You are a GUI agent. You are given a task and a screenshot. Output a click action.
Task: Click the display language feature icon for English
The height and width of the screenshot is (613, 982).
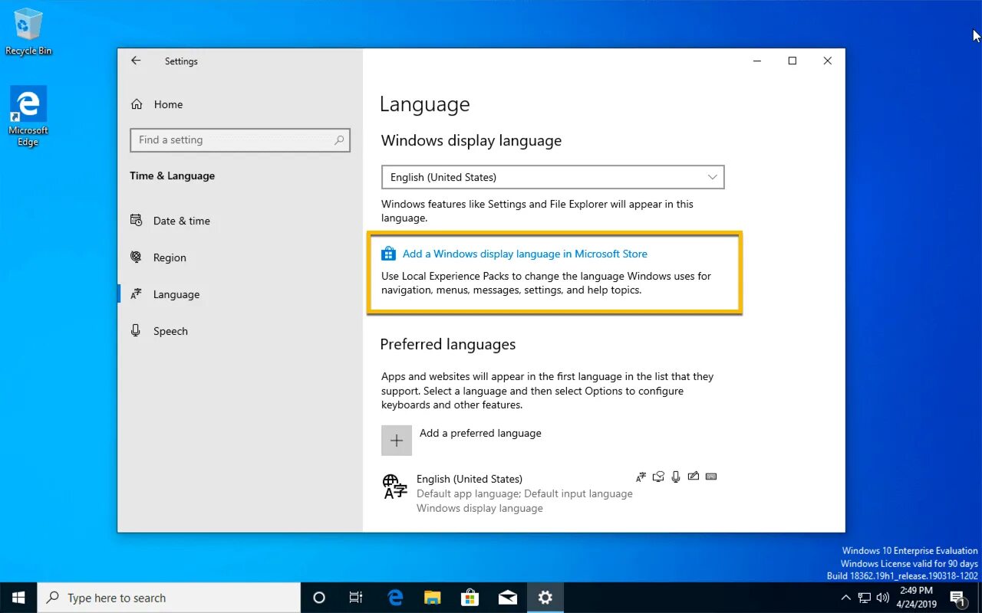641,477
